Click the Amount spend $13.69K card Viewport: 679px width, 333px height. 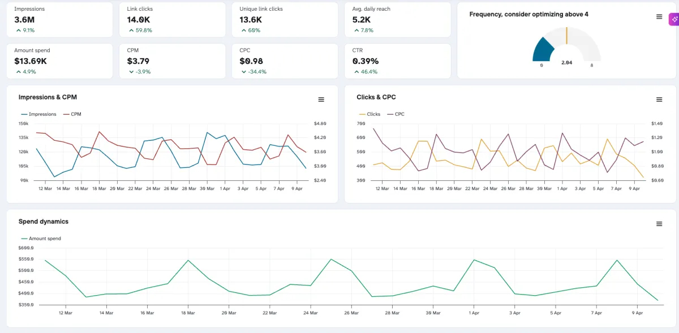59,61
